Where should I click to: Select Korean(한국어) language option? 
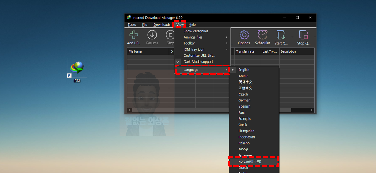coord(254,162)
